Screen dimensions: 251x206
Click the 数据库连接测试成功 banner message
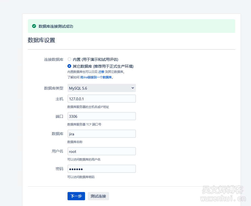point(56,26)
